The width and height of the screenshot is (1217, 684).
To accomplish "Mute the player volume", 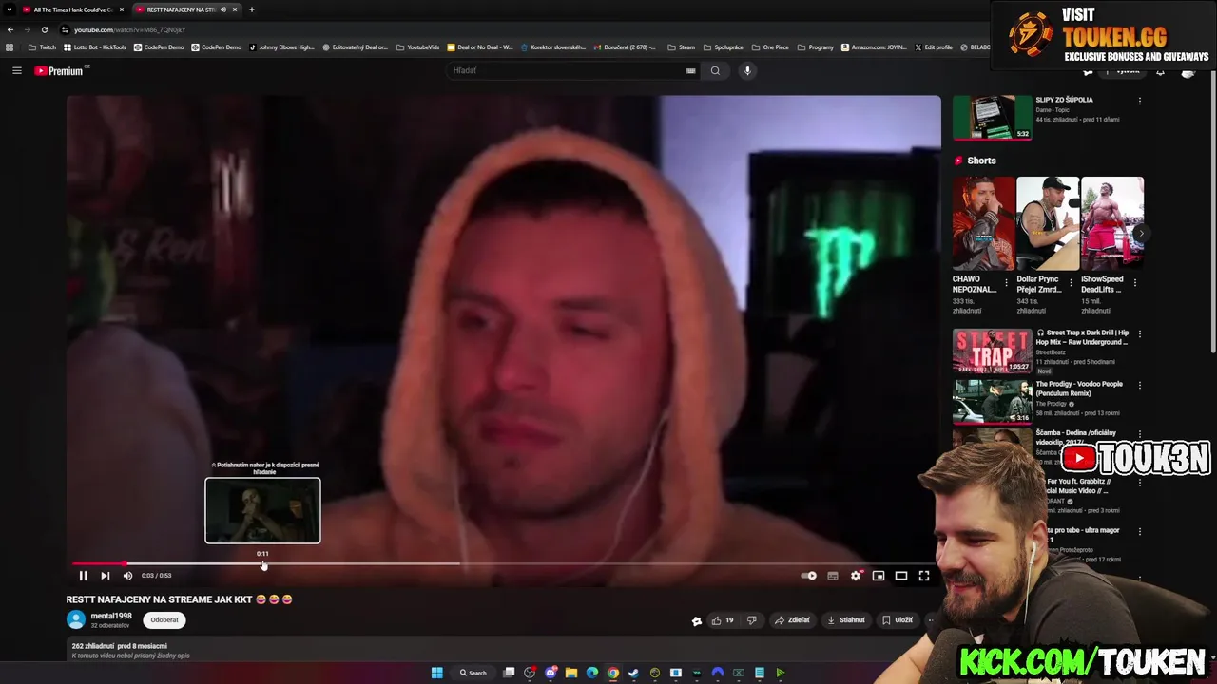I will tap(127, 576).
